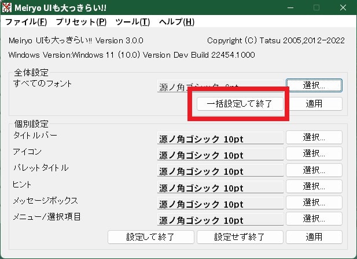Click the アイコン row label
This screenshot has height=259, width=357.
[x=27, y=152]
